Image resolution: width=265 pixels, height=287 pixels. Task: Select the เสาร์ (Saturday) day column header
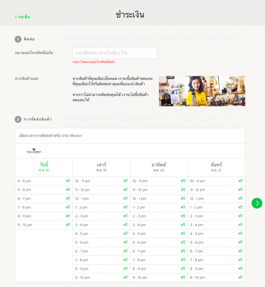click(x=101, y=167)
